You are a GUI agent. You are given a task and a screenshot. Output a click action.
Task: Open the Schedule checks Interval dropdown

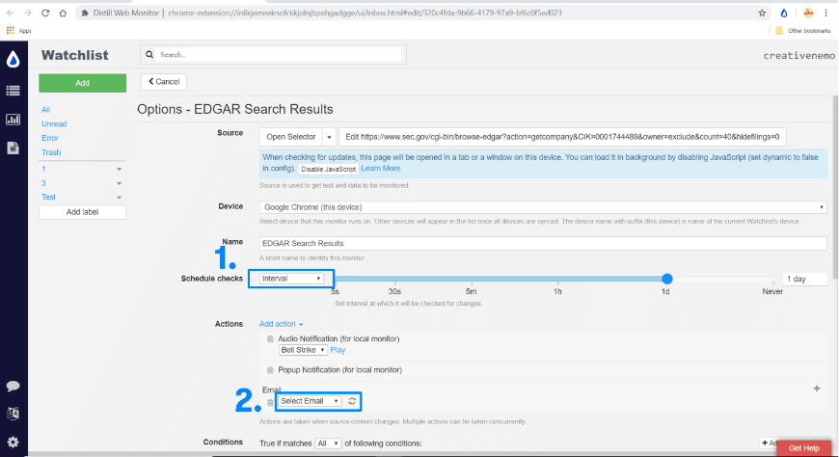291,279
